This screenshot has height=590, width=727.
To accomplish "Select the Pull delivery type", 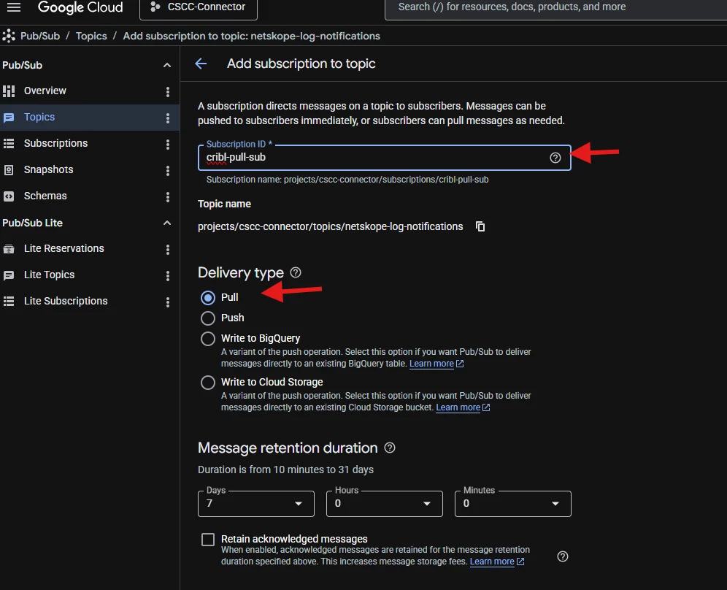I will click(x=208, y=298).
